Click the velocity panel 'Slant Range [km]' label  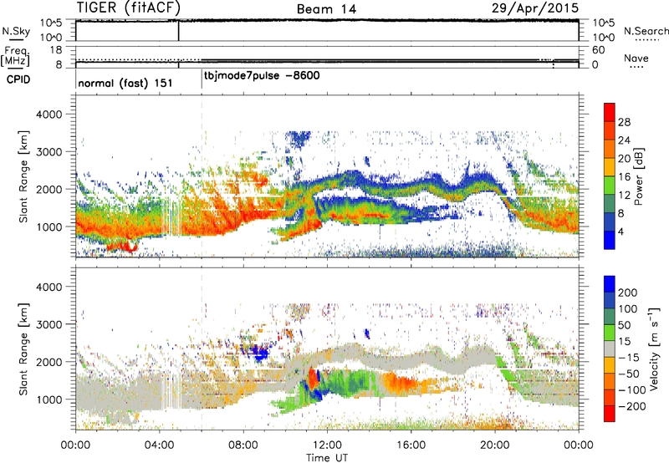point(23,349)
